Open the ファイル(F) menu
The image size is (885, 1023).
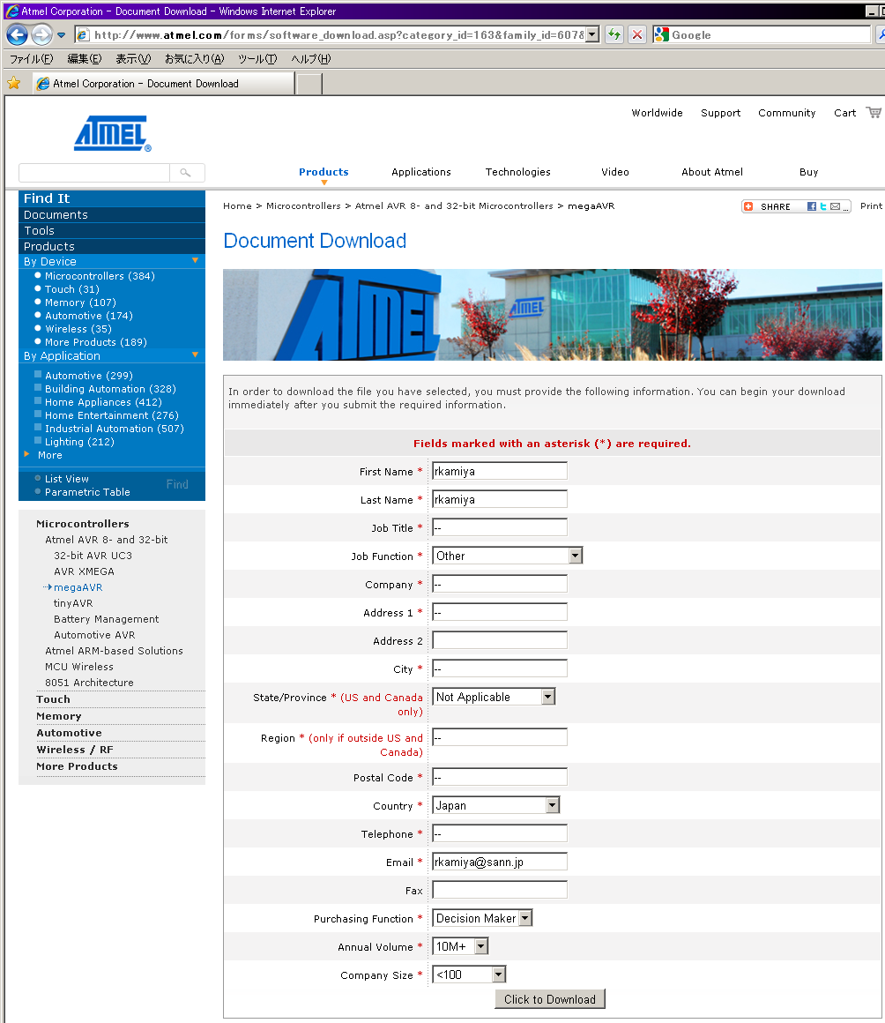[32, 59]
